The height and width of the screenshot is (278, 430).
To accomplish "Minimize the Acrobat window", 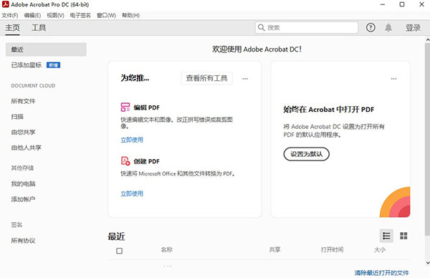I will [383, 4].
